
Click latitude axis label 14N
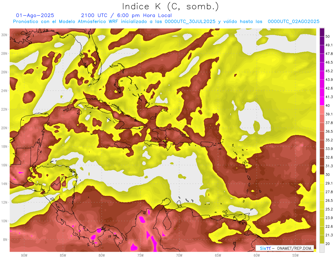(x=4, y=184)
